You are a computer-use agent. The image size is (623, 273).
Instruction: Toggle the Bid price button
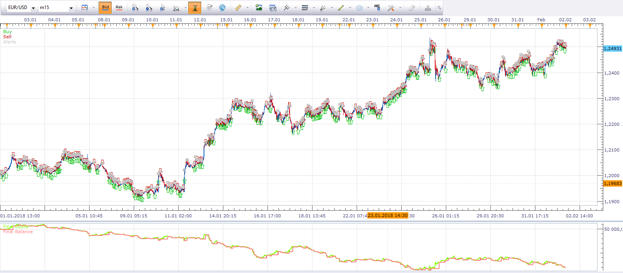point(105,7)
